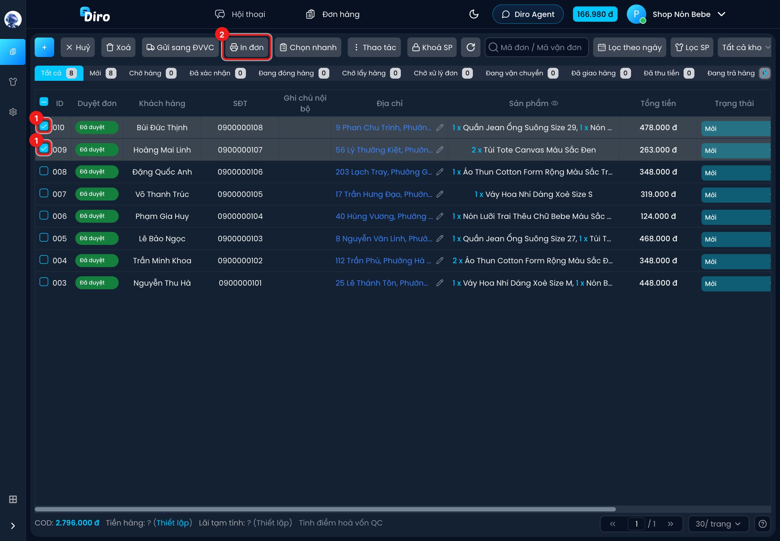The image size is (780, 541).
Task: Check order 008 checkbox
Action: coord(44,171)
